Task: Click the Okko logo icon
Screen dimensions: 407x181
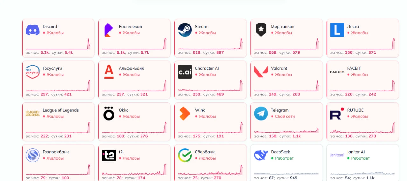Action: [109, 114]
